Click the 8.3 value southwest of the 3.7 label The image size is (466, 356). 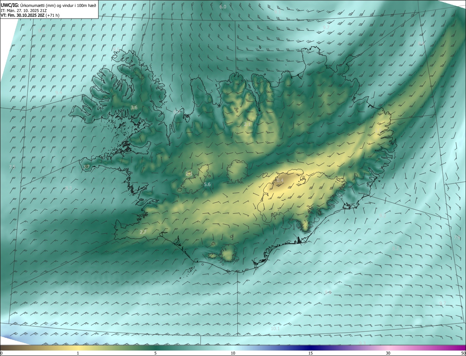(68, 188)
